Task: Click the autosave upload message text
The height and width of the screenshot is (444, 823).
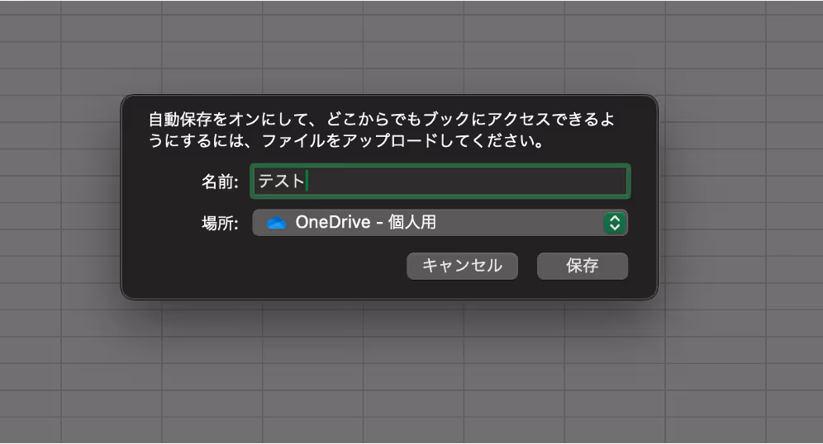Action: tap(382, 130)
